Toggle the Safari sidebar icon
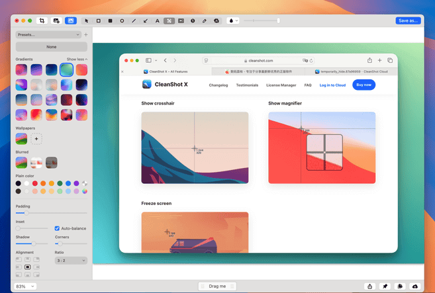 point(148,60)
